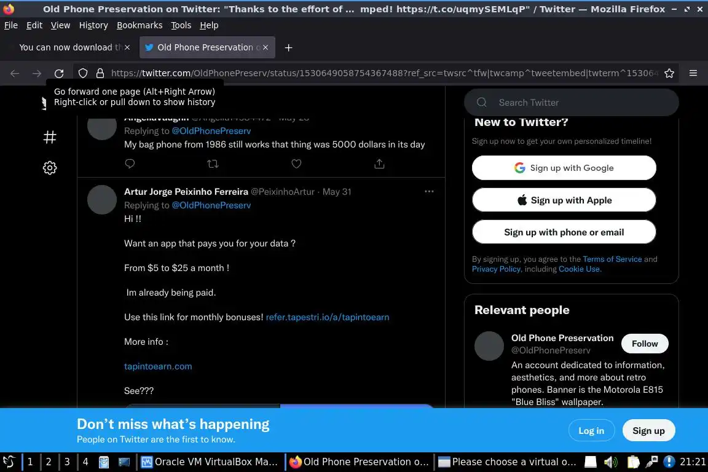Open the network tray icon
Screen dimensions: 708x472
tap(651, 462)
